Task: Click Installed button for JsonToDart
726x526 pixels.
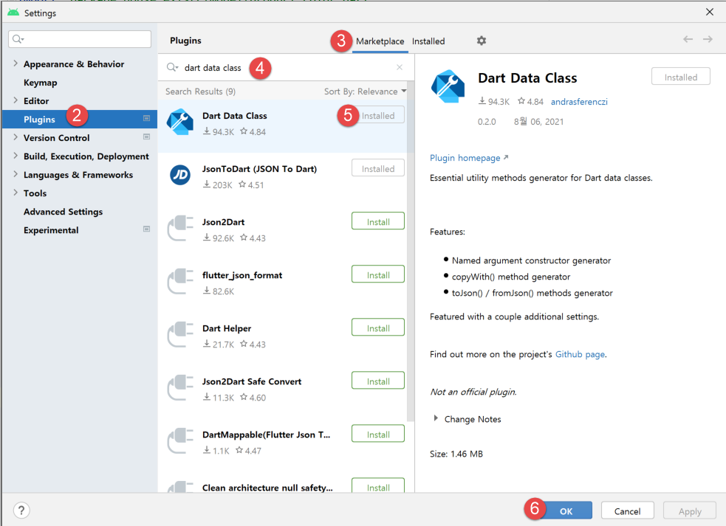Action: point(378,168)
